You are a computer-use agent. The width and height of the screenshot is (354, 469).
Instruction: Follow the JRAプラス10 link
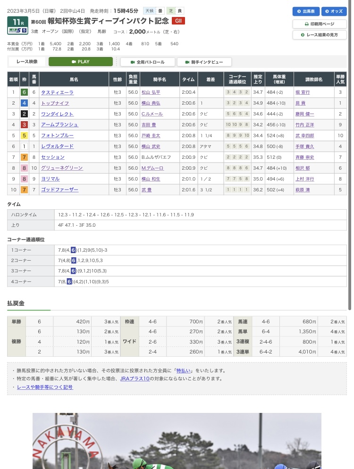coord(135,378)
